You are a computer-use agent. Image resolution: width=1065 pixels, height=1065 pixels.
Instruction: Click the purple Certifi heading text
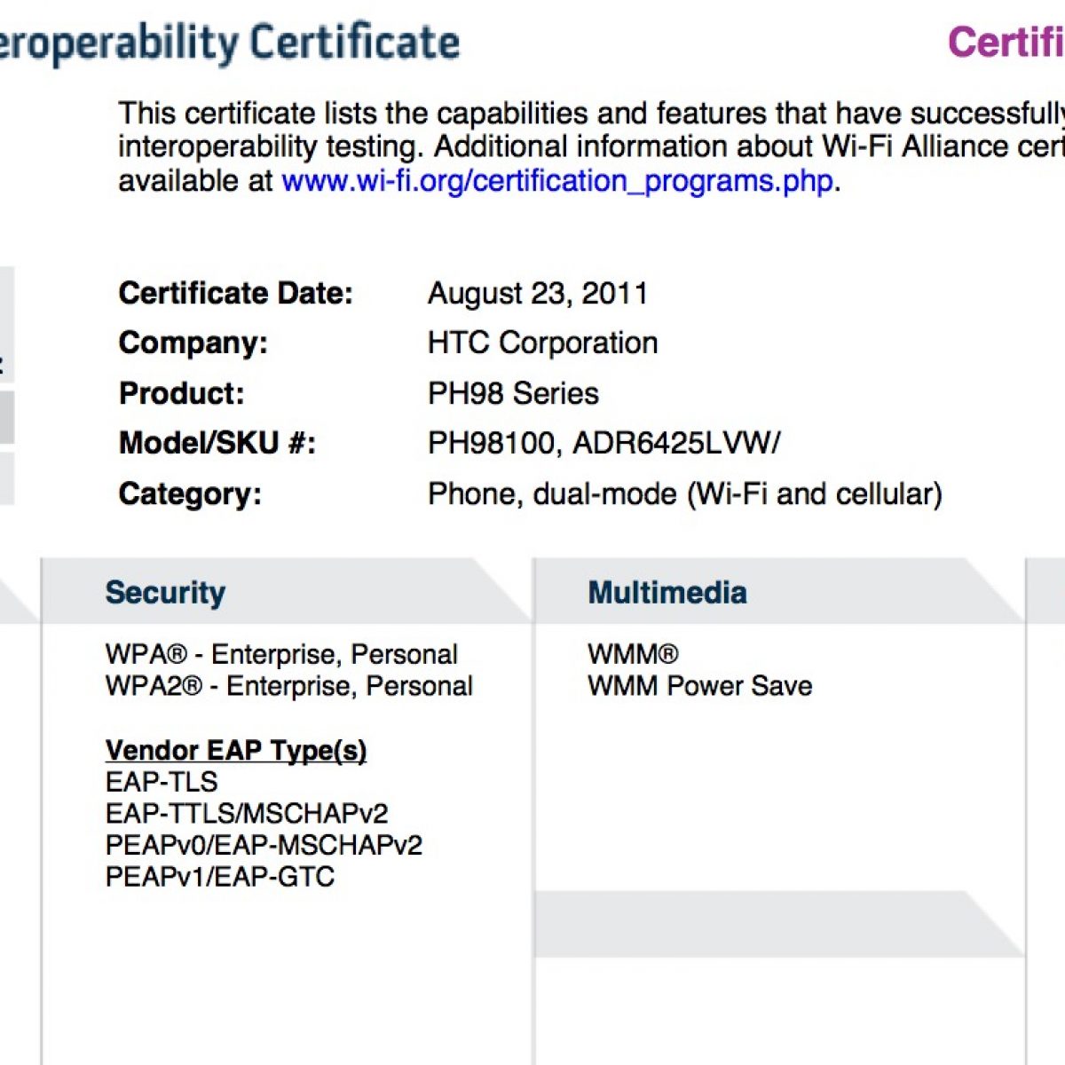pyautogui.click(x=1006, y=43)
